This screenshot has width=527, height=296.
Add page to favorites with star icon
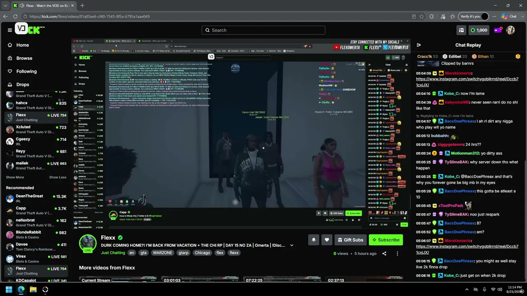(422, 16)
